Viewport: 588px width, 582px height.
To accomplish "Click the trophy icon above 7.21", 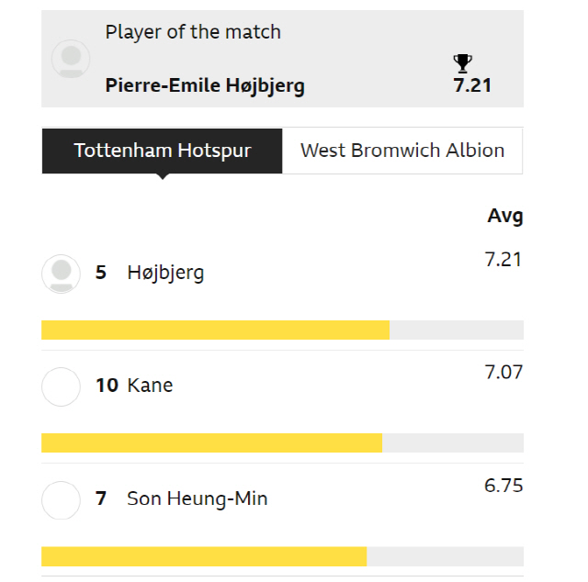I will (x=462, y=63).
